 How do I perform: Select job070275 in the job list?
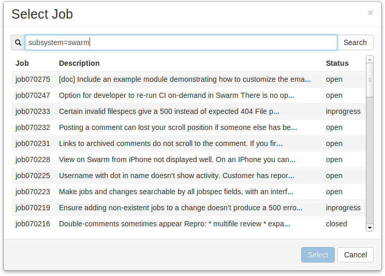pyautogui.click(x=188, y=79)
